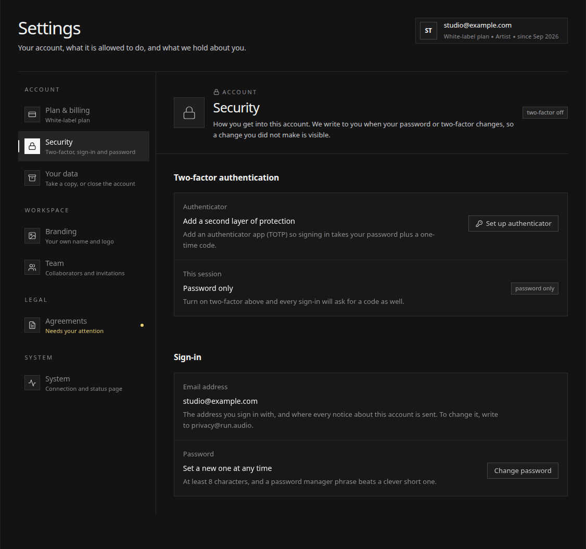The width and height of the screenshot is (586, 549).
Task: Click the 'White-label plan • Artist • since Sep 2026' text
Action: [501, 36]
